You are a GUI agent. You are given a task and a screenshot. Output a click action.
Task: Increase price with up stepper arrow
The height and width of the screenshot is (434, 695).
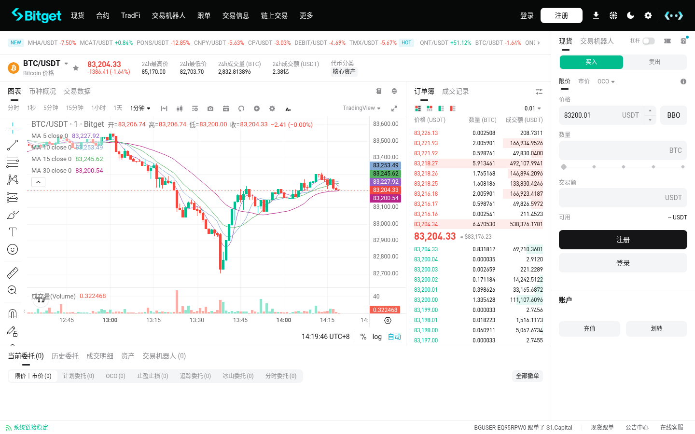(650, 111)
